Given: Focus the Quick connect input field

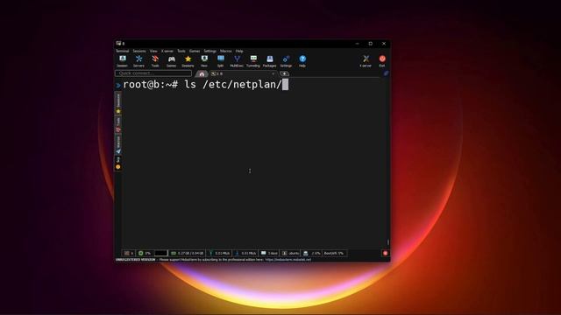Looking at the screenshot, I should coord(153,73).
